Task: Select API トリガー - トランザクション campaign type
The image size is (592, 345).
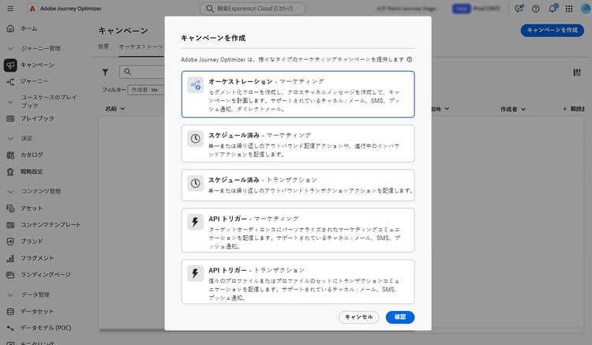Action: [298, 281]
